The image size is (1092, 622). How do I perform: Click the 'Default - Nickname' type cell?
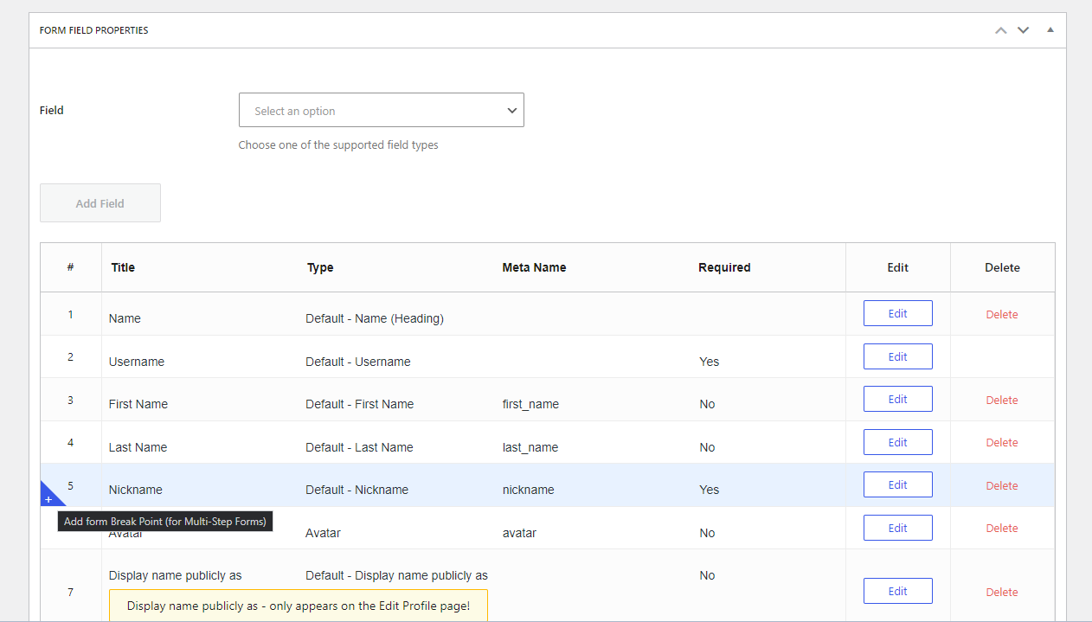coord(357,490)
